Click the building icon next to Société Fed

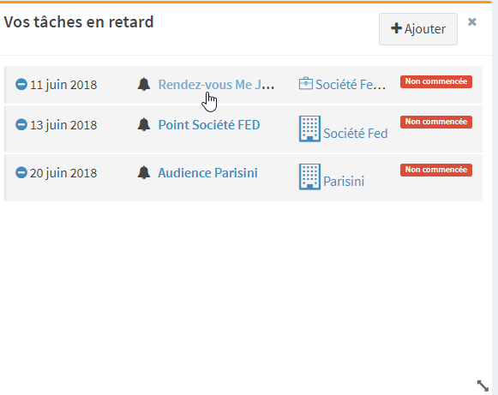(309, 129)
